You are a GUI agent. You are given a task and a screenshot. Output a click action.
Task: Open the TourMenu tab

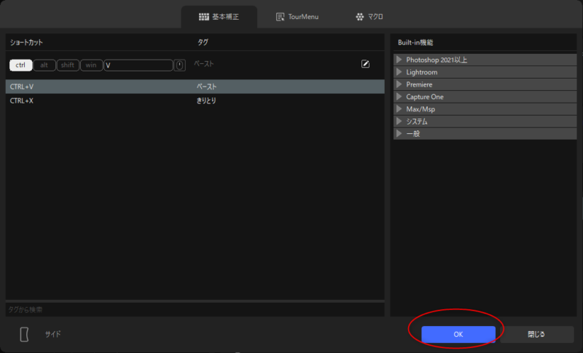pos(297,17)
